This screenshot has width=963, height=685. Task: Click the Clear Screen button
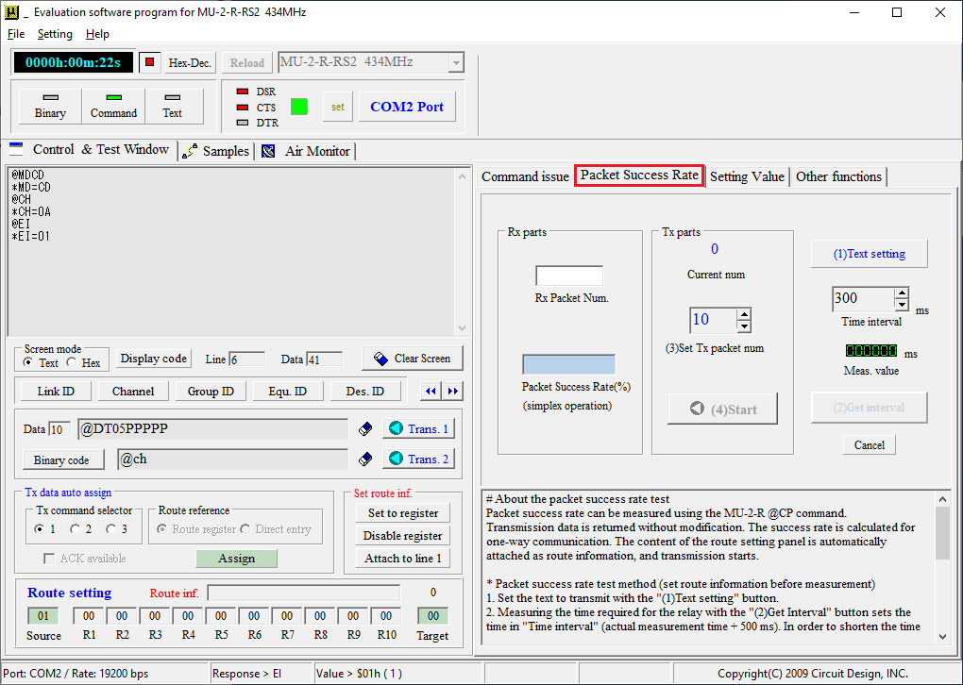412,359
